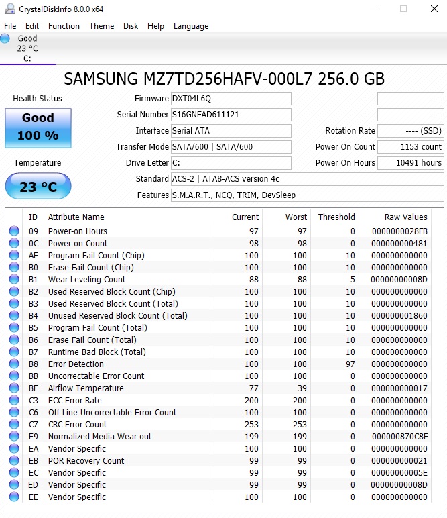
Task: Click the status circle for Erase Fail Count (Chip)
Action: click(x=14, y=267)
